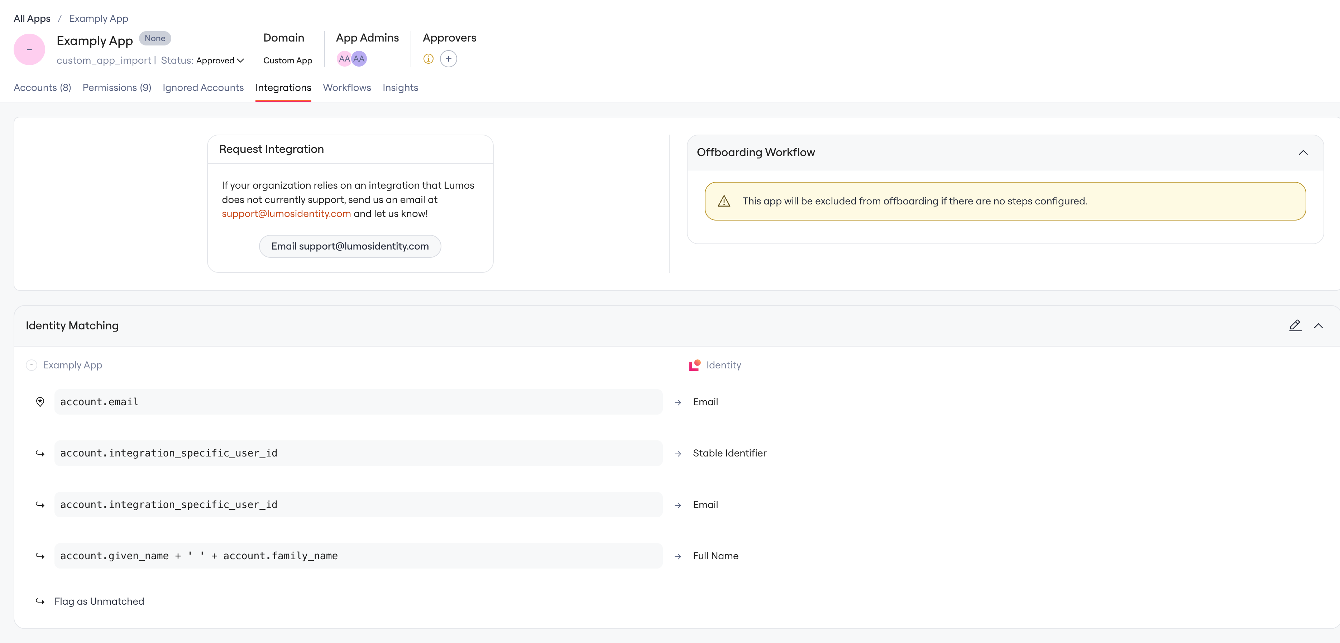The height and width of the screenshot is (643, 1340).
Task: Click the Lumos Identity logo icon
Action: click(x=694, y=365)
